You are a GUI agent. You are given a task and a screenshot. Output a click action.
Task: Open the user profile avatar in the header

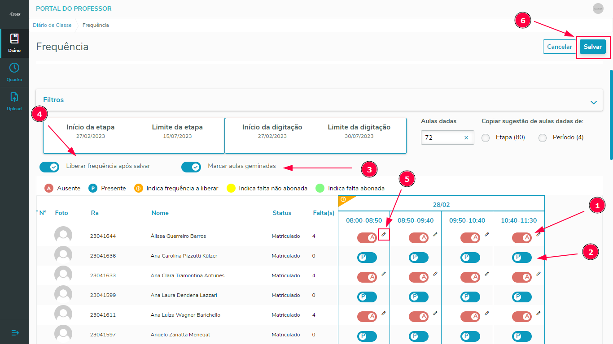click(x=598, y=9)
